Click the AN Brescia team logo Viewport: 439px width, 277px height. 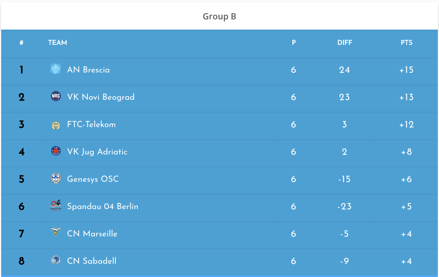(x=56, y=69)
